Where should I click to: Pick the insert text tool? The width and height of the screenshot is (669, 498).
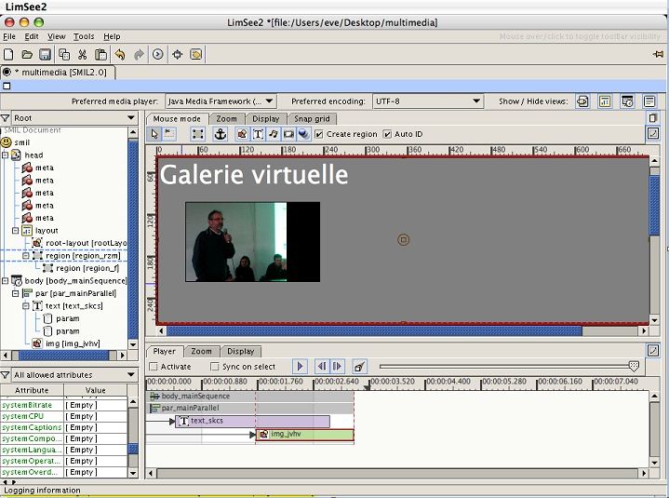click(x=258, y=134)
